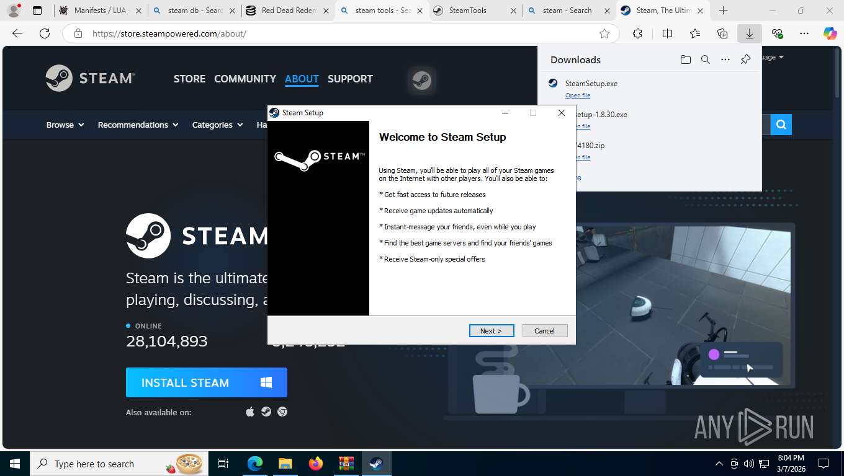This screenshot has height=476, width=844.
Task: Open the language dropdown arrow
Action: point(781,57)
